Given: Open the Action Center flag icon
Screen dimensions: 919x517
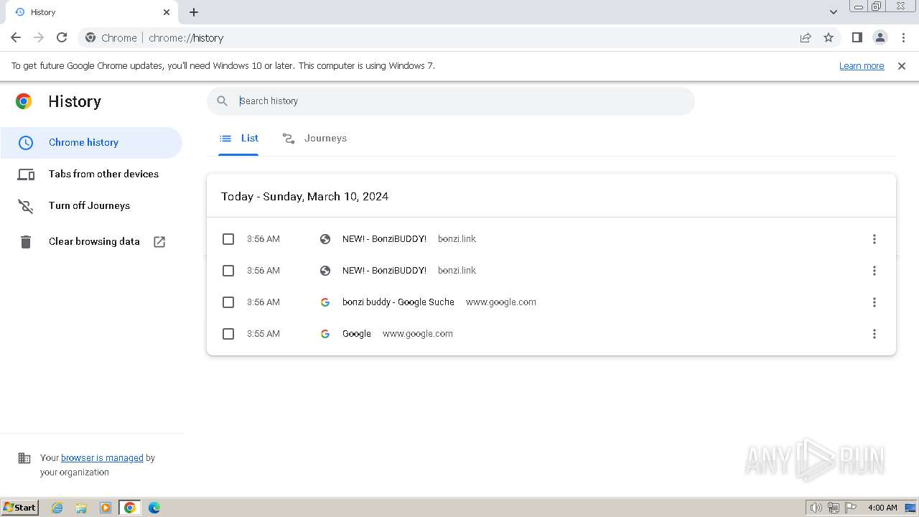Looking at the screenshot, I should coord(851,508).
